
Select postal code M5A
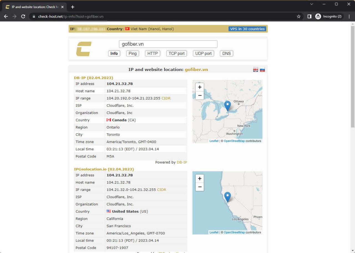point(111,156)
